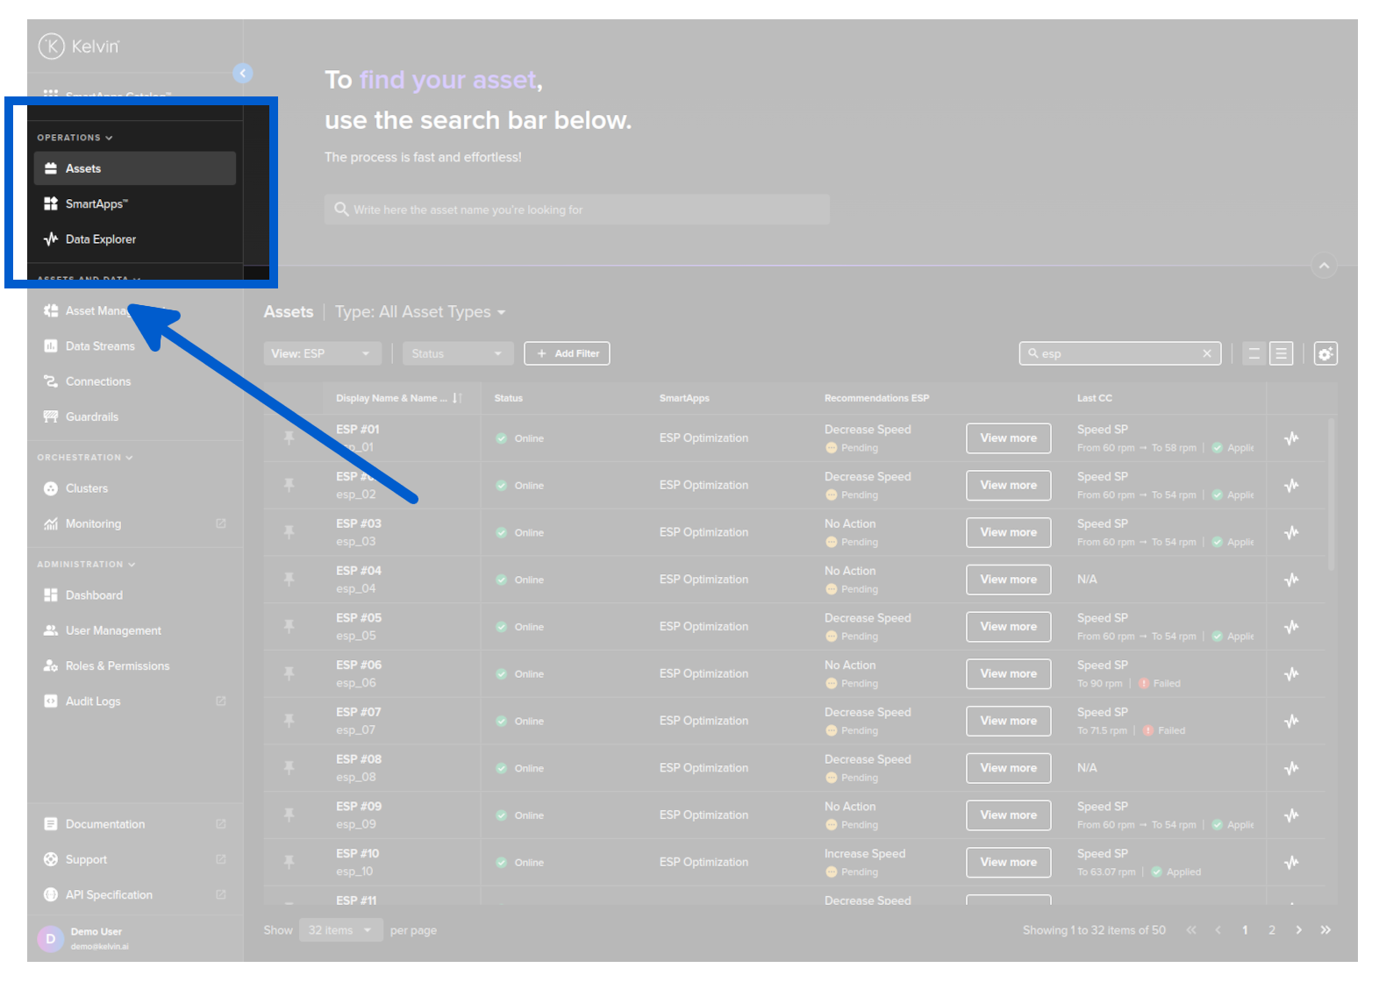Clear the esp search filter
This screenshot has width=1386, height=982.
click(x=1207, y=353)
